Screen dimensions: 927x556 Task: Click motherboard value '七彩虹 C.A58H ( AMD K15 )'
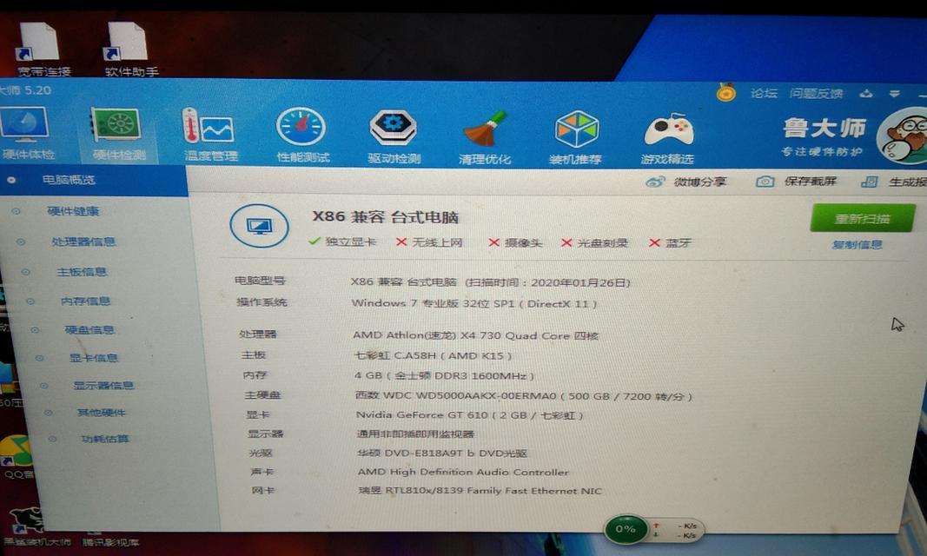(433, 355)
